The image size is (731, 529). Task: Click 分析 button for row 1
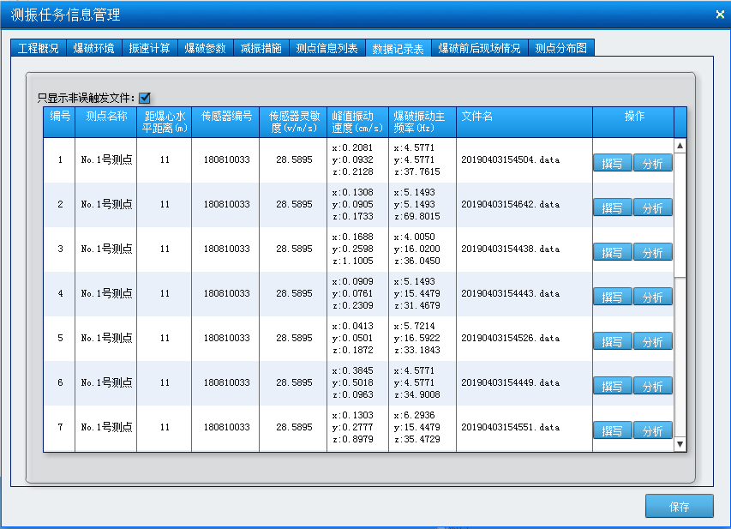[652, 163]
